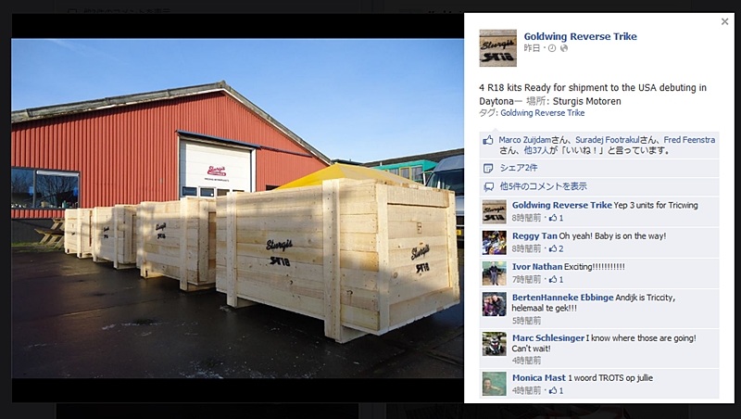
Task: Click BertenHanneke Ebbinge's profile thumbnail
Action: click(495, 304)
